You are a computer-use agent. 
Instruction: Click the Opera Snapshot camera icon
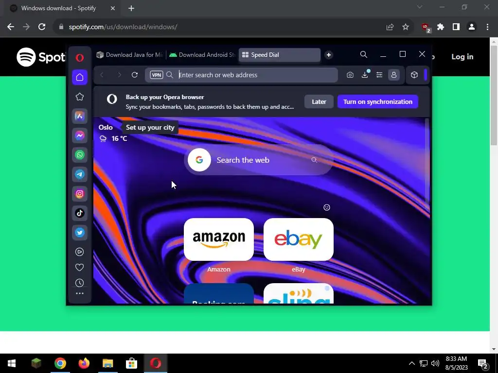click(x=350, y=75)
